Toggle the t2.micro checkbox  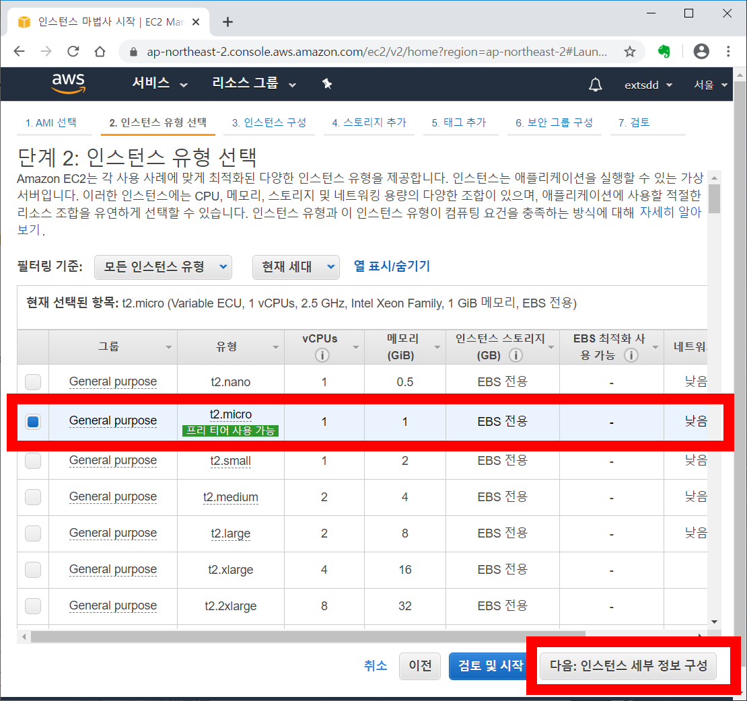click(33, 421)
